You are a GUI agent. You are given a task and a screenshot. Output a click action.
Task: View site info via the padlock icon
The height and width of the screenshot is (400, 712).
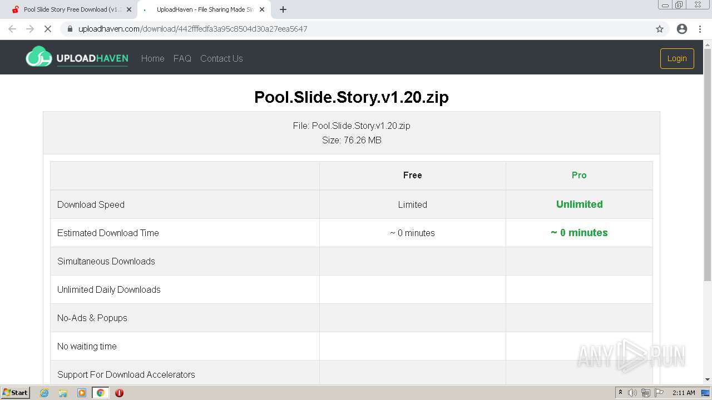pos(70,29)
